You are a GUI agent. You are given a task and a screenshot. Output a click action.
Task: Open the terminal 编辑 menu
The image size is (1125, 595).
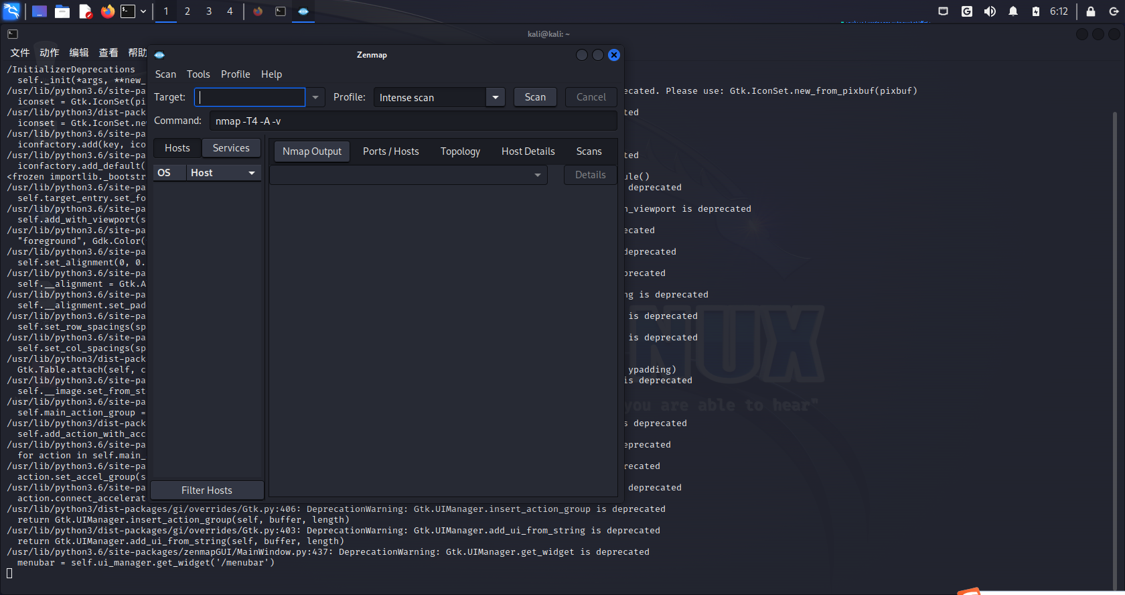coord(79,53)
